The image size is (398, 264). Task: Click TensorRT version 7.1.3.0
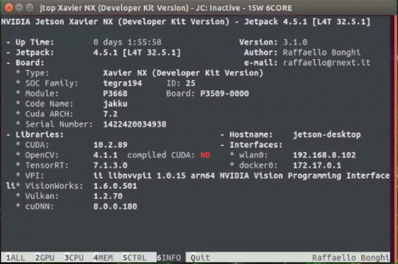coord(111,166)
